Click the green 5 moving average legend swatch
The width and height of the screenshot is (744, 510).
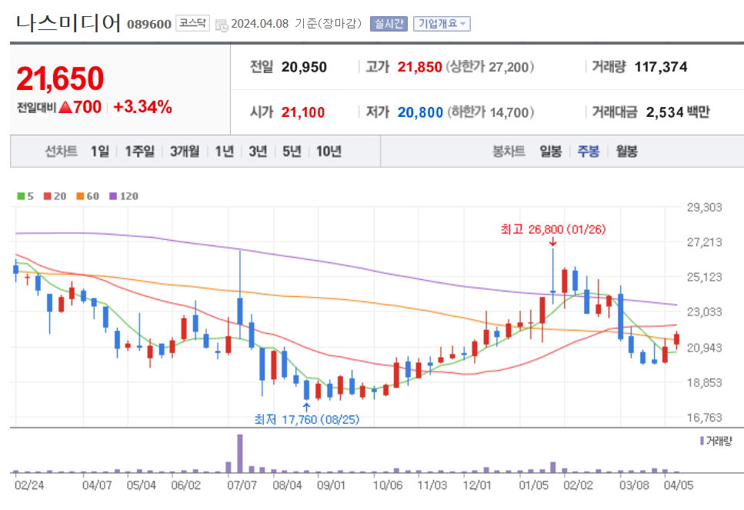point(21,196)
